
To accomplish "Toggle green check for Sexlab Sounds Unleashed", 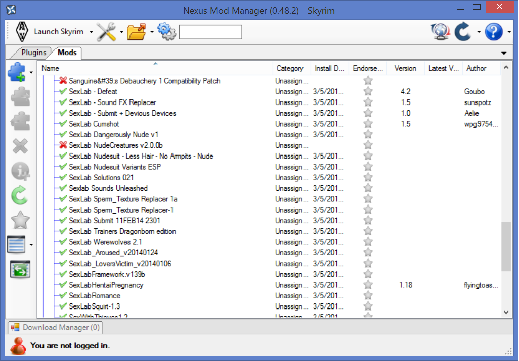I will tap(63, 188).
